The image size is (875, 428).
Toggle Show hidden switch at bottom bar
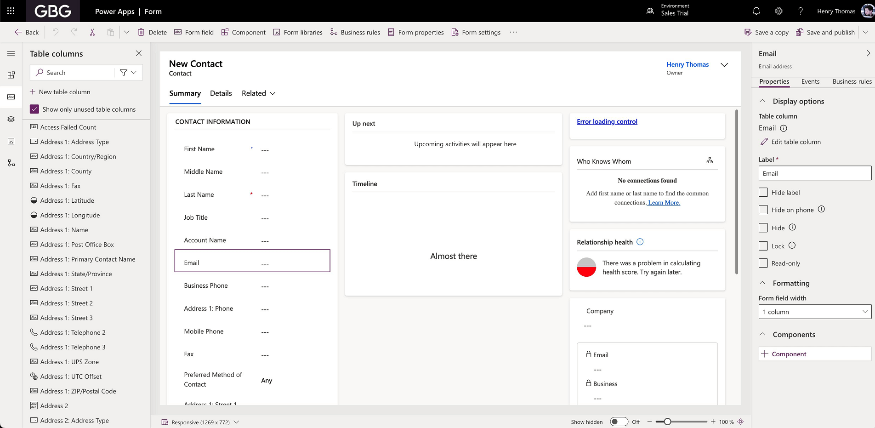pos(619,421)
